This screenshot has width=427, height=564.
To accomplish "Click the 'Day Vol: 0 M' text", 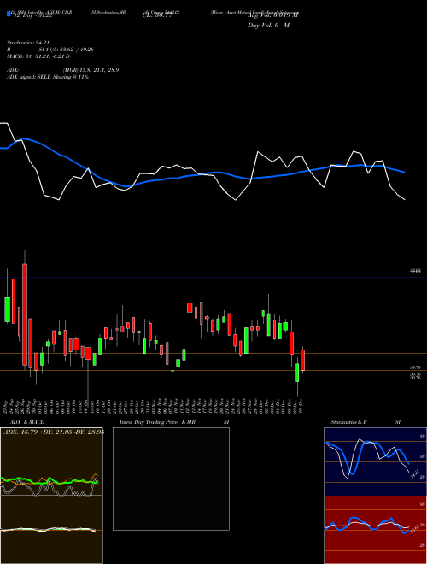I will [268, 25].
